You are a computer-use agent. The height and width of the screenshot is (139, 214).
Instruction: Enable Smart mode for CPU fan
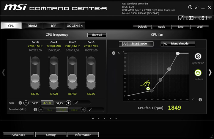(136, 44)
